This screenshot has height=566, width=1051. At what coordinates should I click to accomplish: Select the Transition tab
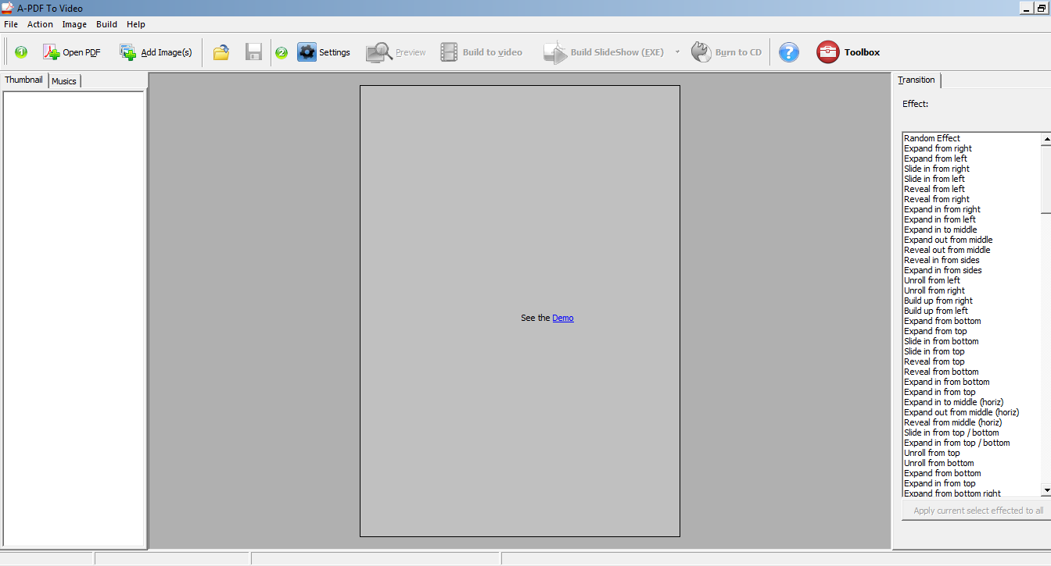point(916,80)
